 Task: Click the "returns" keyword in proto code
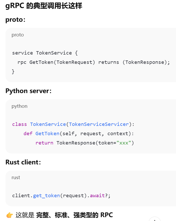tap(109, 62)
